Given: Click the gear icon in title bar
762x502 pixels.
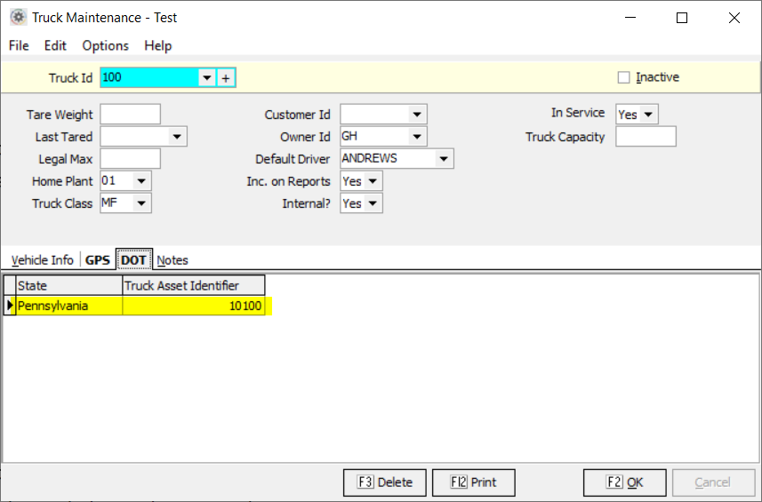Looking at the screenshot, I should 17,17.
